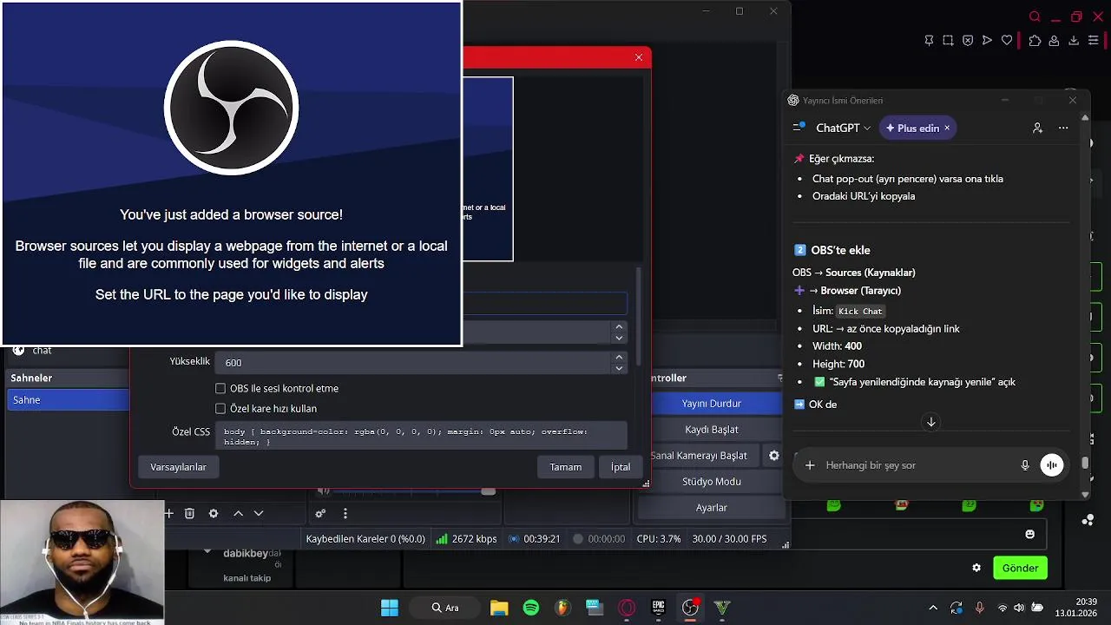1111x625 pixels.
Task: Click the scroll-to-bottom arrow in ChatGPT
Action: point(930,422)
